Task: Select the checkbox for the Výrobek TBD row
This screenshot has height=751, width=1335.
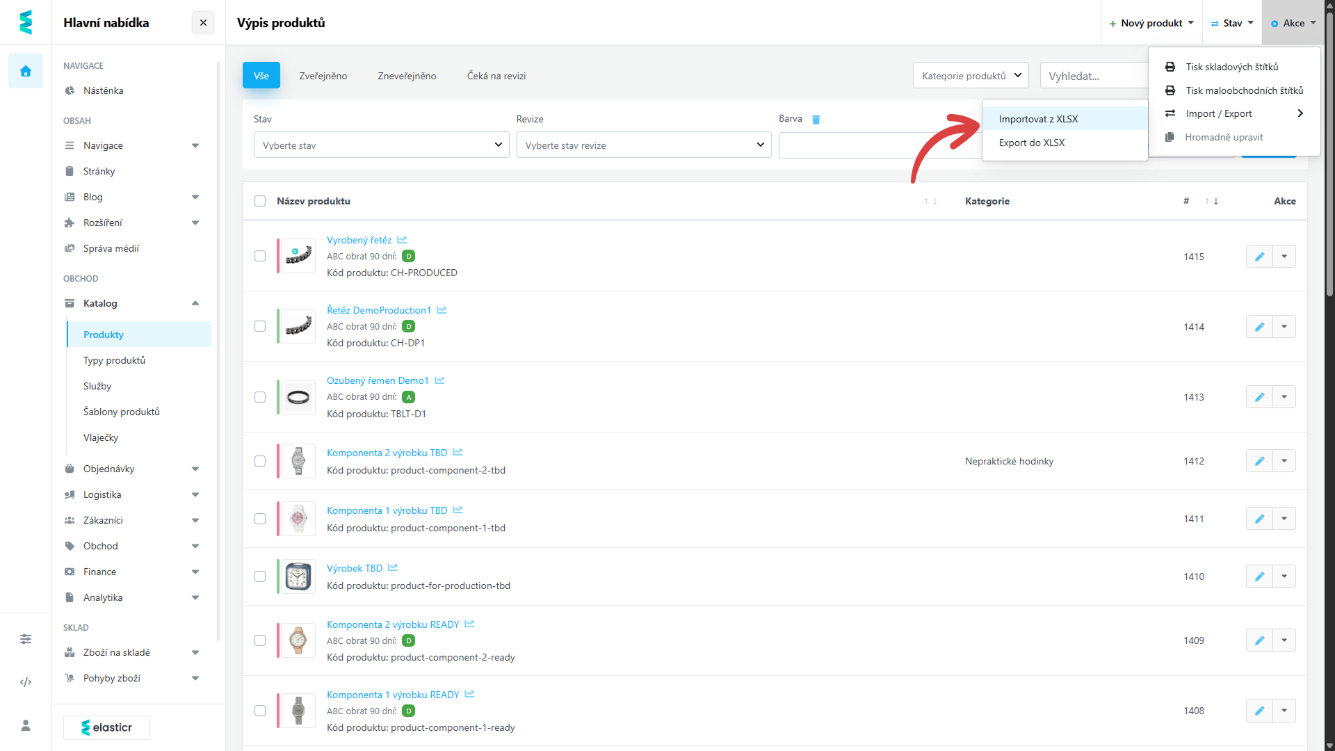Action: [260, 576]
